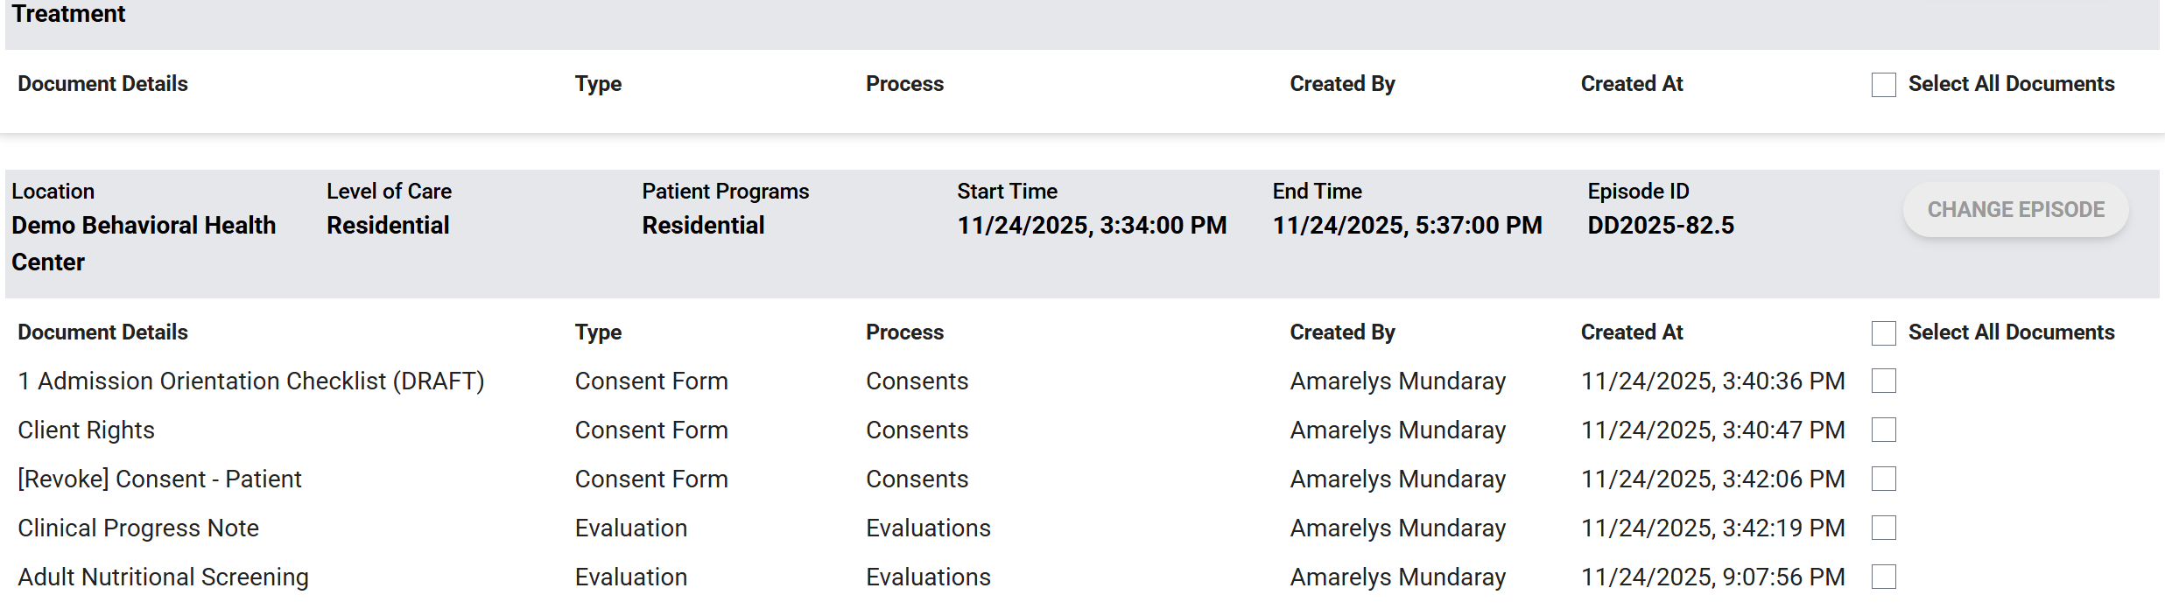
Task: Click the Episode ID value DD2025-82.5
Action: [1660, 226]
